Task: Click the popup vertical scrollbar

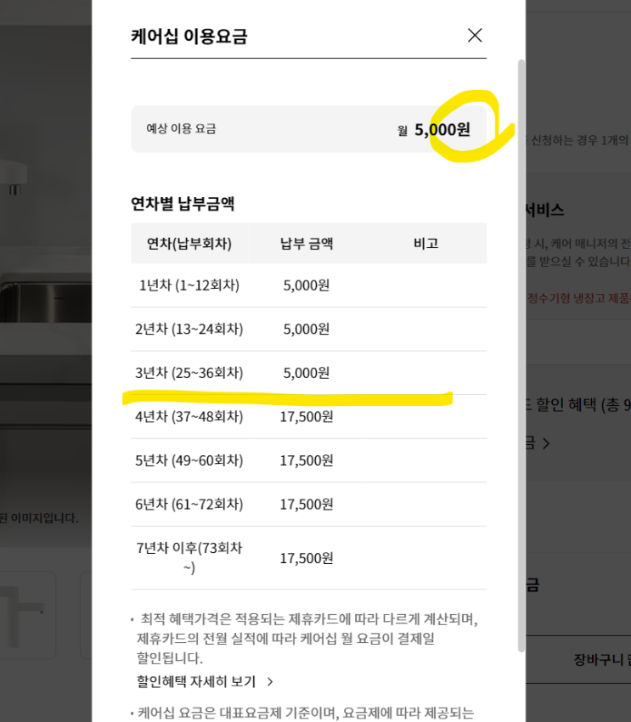Action: [521, 355]
